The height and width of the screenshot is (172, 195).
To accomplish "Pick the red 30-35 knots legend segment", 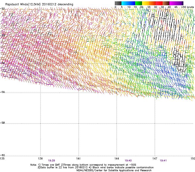I will pyautogui.click(x=159, y=3).
